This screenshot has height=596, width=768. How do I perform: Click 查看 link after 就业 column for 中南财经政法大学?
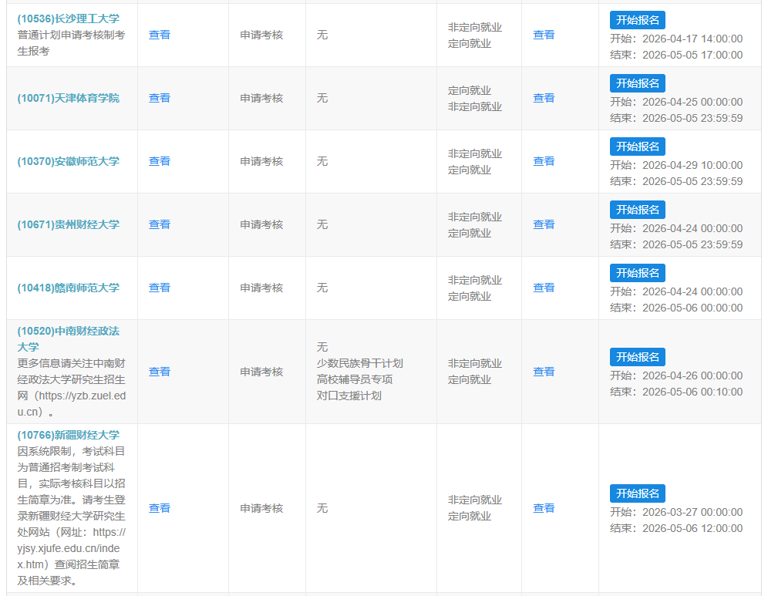tap(544, 372)
